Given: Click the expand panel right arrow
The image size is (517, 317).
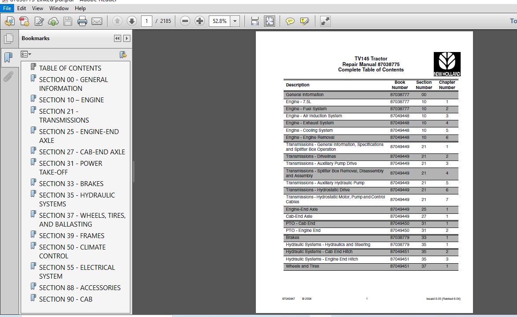Looking at the screenshot, I should (x=127, y=38).
